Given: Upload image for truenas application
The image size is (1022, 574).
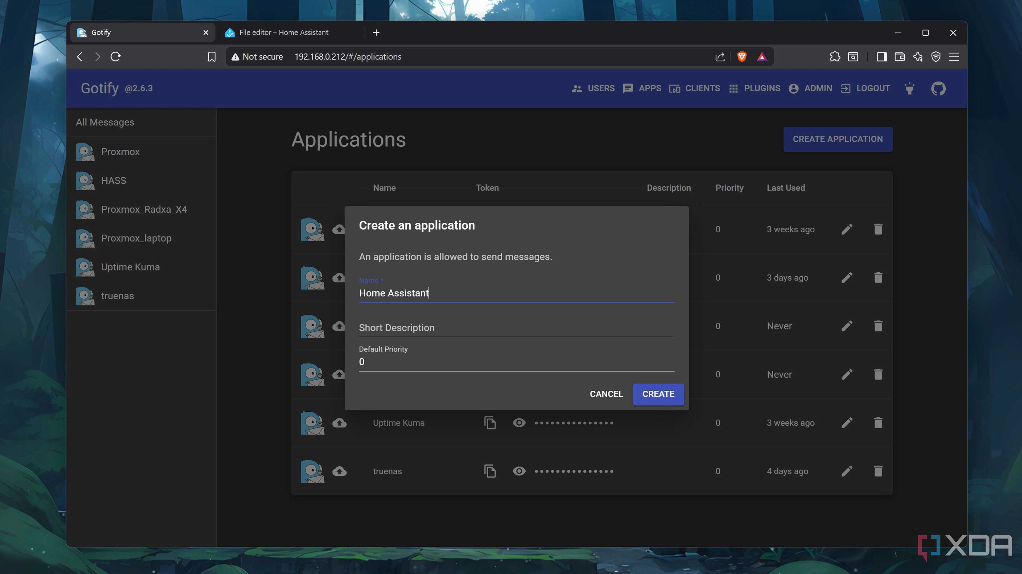Looking at the screenshot, I should (x=339, y=471).
